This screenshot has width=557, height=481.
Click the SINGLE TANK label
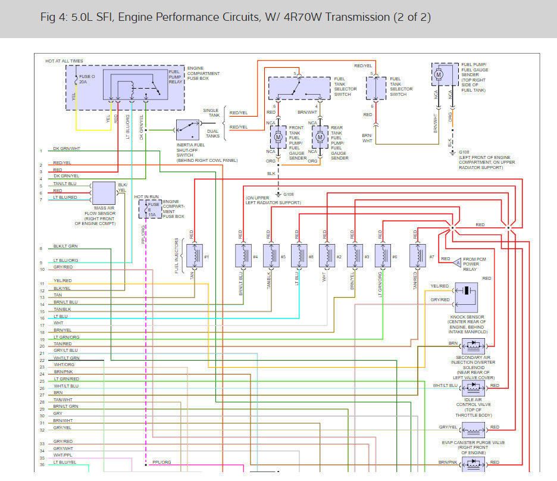tap(211, 113)
